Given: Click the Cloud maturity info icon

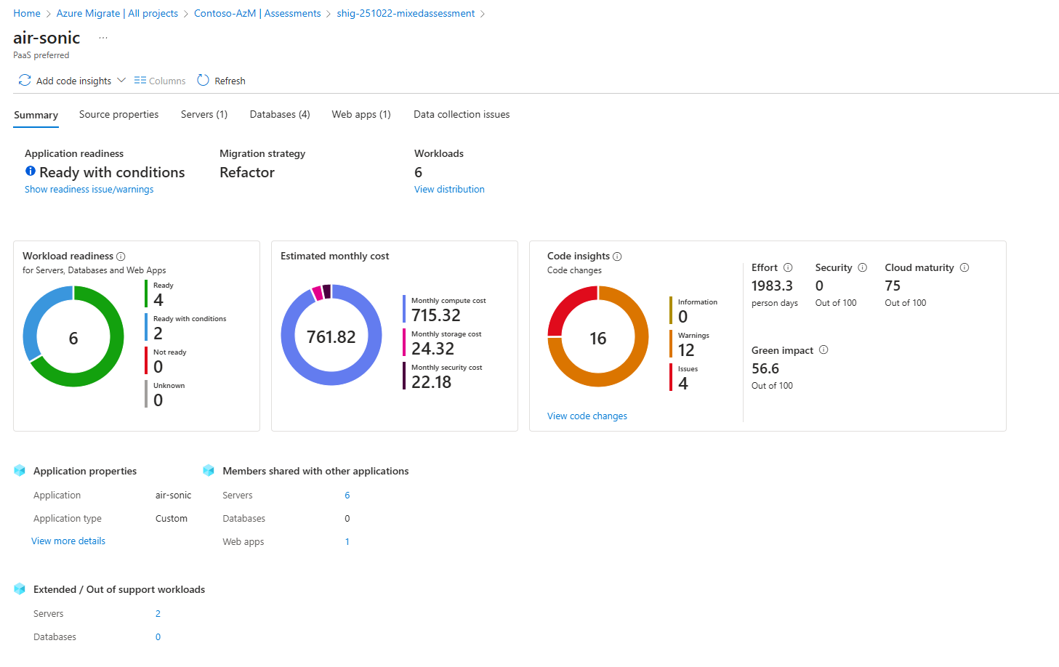Looking at the screenshot, I should tap(965, 268).
